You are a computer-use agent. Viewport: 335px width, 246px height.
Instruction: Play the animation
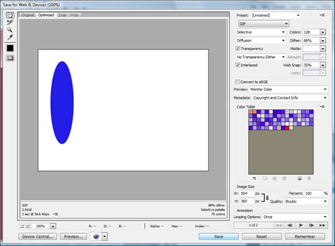301,225
